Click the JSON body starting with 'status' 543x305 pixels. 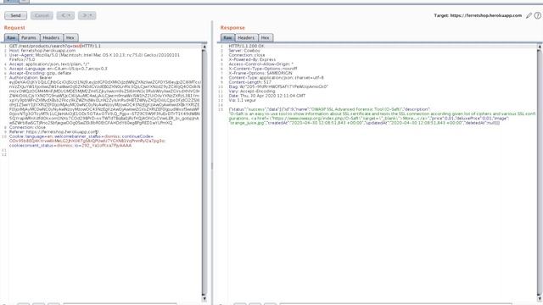tap(382, 116)
